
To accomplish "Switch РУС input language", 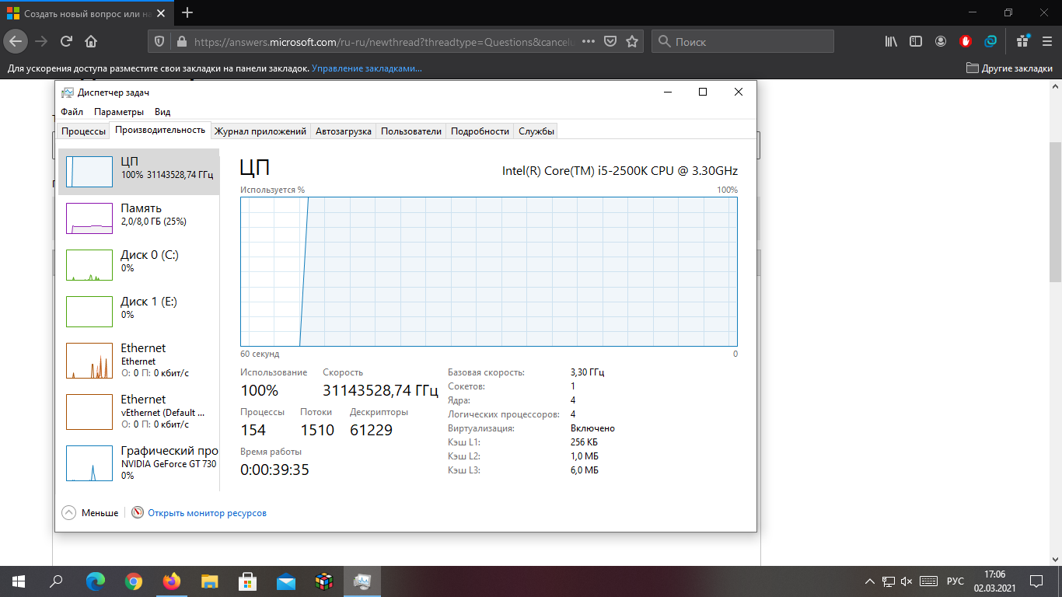I will click(955, 581).
